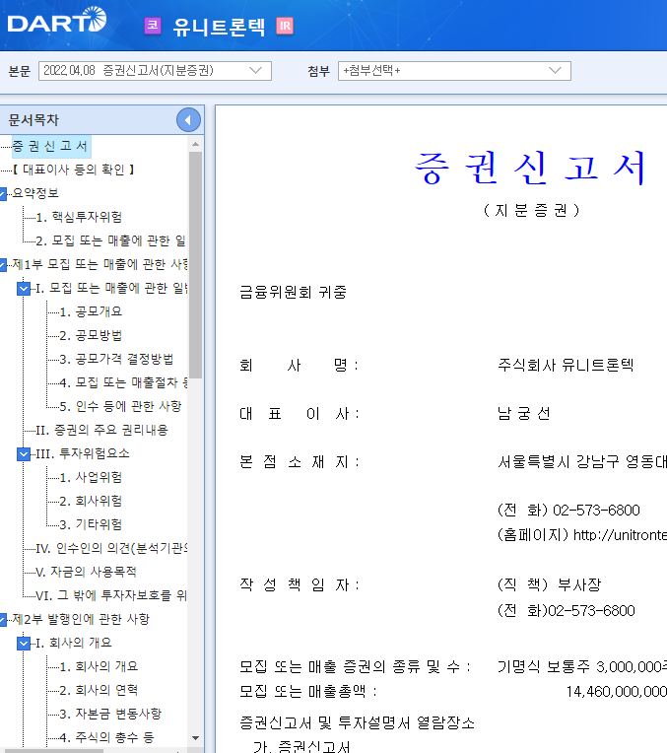The width and height of the screenshot is (667, 753).
Task: Collapse the III. 투자위험요소 tree node
Action: pyautogui.click(x=24, y=453)
